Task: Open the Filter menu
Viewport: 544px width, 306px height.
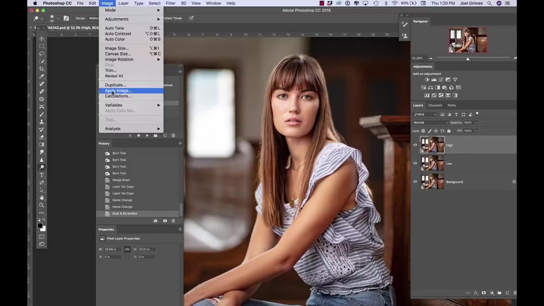Action: [x=170, y=3]
